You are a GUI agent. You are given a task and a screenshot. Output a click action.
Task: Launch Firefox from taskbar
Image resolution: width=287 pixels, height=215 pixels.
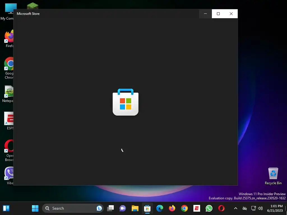coord(172,208)
